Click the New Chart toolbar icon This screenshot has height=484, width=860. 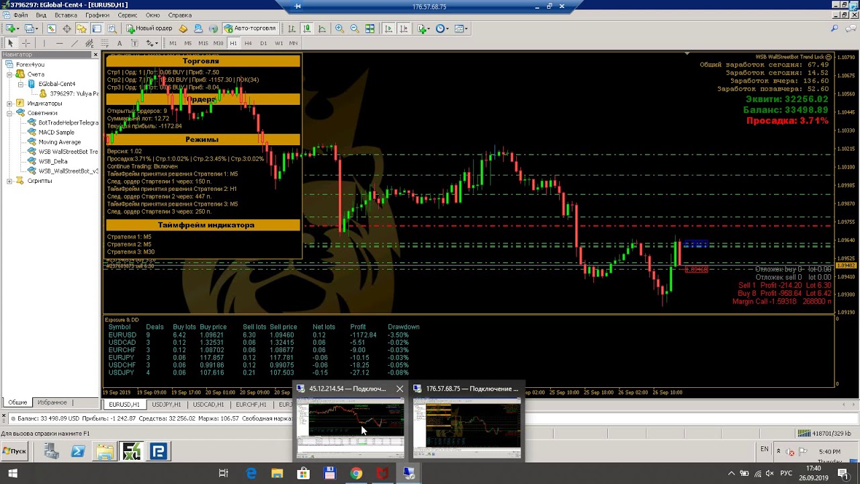11,28
